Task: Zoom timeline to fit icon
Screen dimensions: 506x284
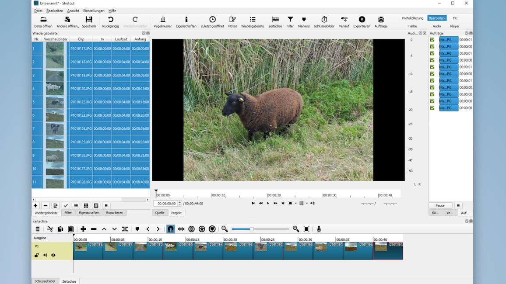Action: [x=306, y=229]
